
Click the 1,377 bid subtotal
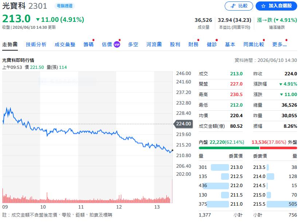click(205, 215)
